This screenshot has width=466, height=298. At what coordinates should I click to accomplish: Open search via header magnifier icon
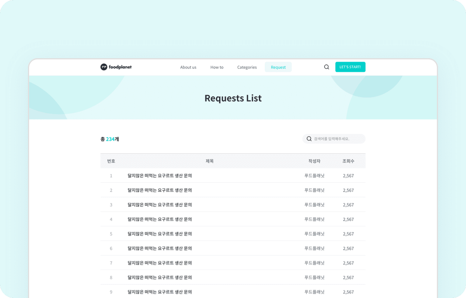pyautogui.click(x=327, y=67)
